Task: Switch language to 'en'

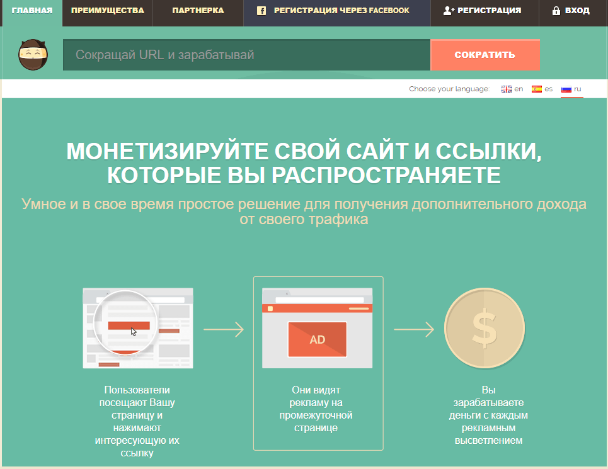Action: (519, 89)
